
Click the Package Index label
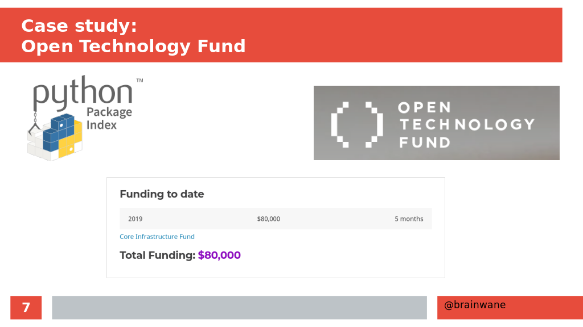109,118
